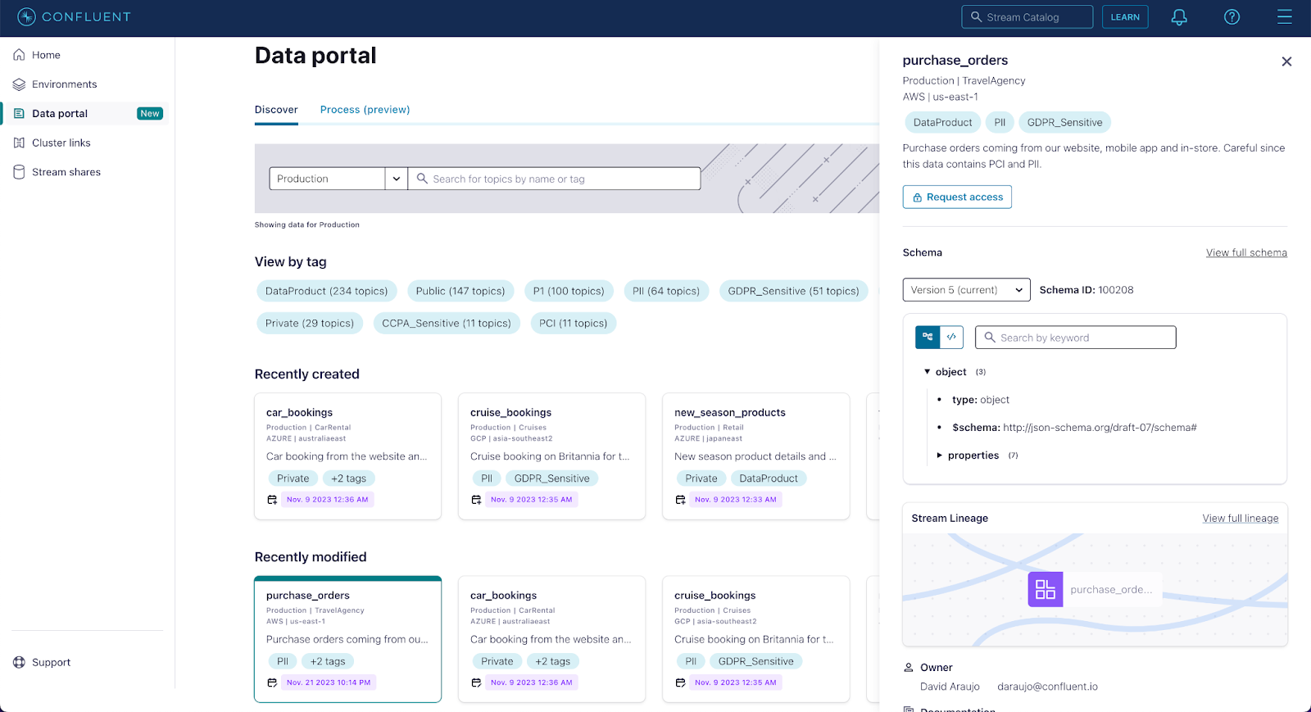
Task: Open the cruise_bookings card under Recently created
Action: point(552,456)
